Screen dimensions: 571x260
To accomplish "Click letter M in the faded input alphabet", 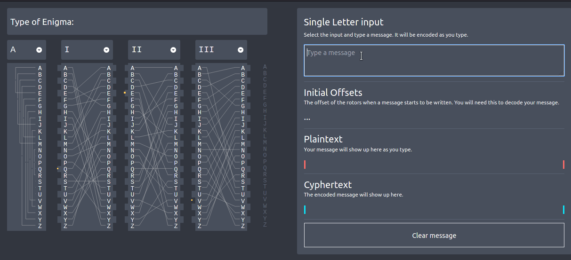I will tap(265, 142).
